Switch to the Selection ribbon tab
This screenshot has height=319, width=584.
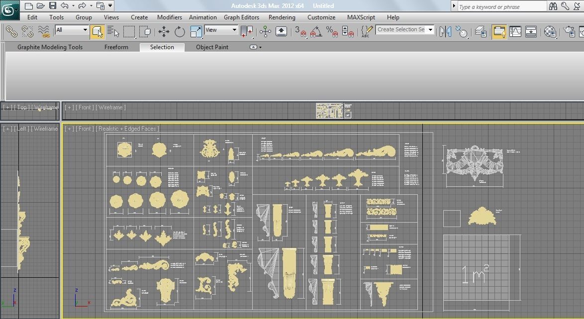pos(162,47)
